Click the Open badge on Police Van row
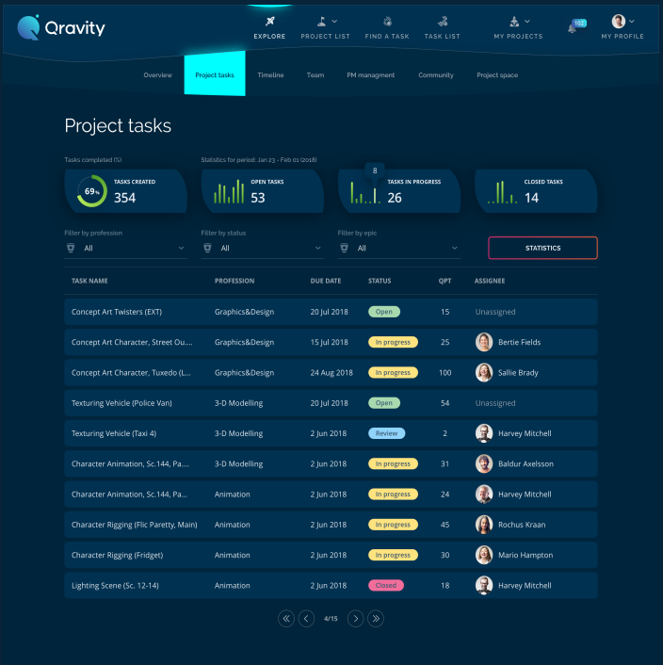Image resolution: width=663 pixels, height=665 pixels. pos(384,403)
